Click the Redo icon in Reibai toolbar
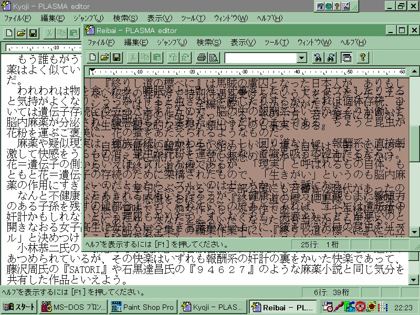This screenshot has width=420, height=315. tap(185, 58)
